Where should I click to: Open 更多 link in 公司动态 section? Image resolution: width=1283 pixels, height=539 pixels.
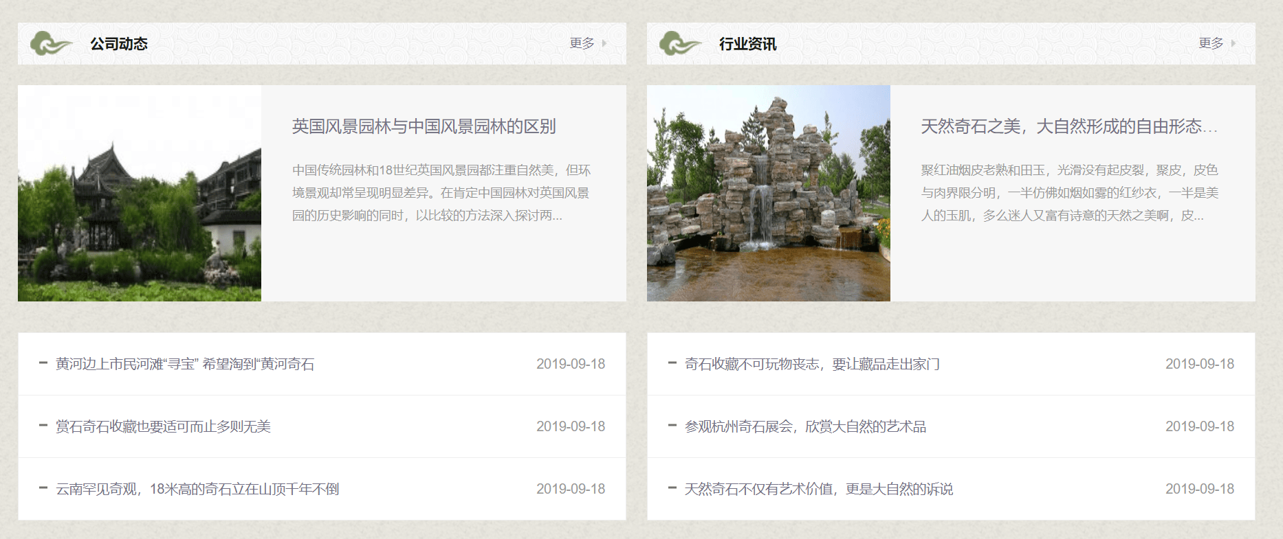[582, 43]
